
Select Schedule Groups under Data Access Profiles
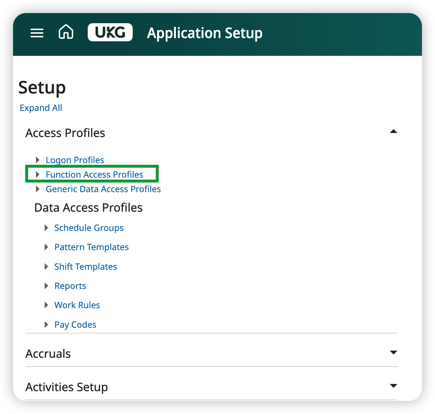tap(89, 228)
